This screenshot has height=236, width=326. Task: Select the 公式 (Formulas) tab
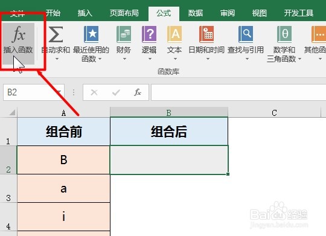[x=164, y=13]
